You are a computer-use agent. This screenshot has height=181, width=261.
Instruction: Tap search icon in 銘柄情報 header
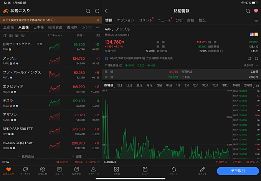click(248, 11)
